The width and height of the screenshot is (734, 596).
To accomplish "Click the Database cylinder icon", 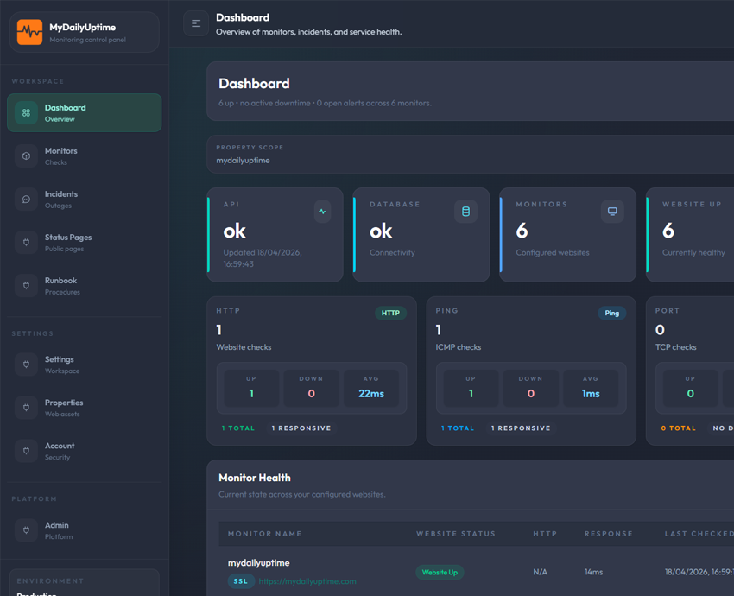I will click(x=465, y=212).
